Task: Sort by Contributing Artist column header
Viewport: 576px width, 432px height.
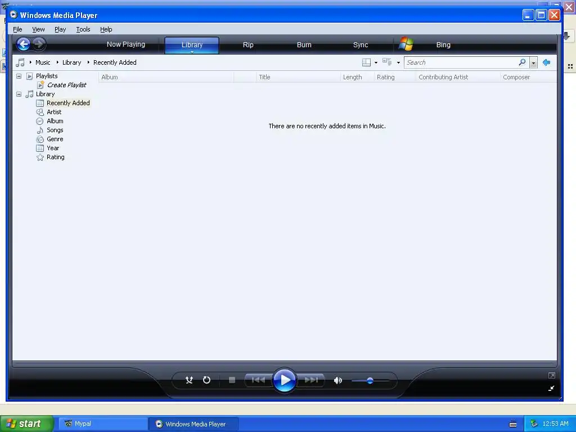Action: [458, 77]
